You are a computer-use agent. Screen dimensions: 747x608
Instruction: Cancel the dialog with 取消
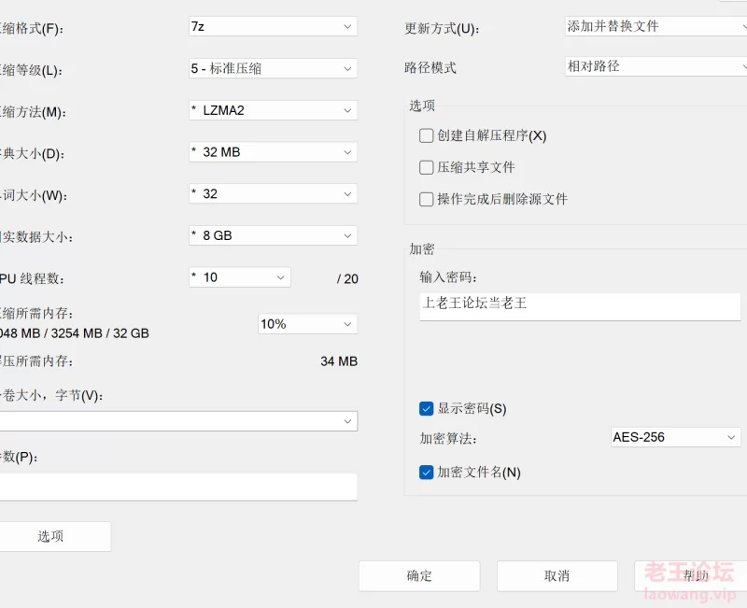coord(557,575)
